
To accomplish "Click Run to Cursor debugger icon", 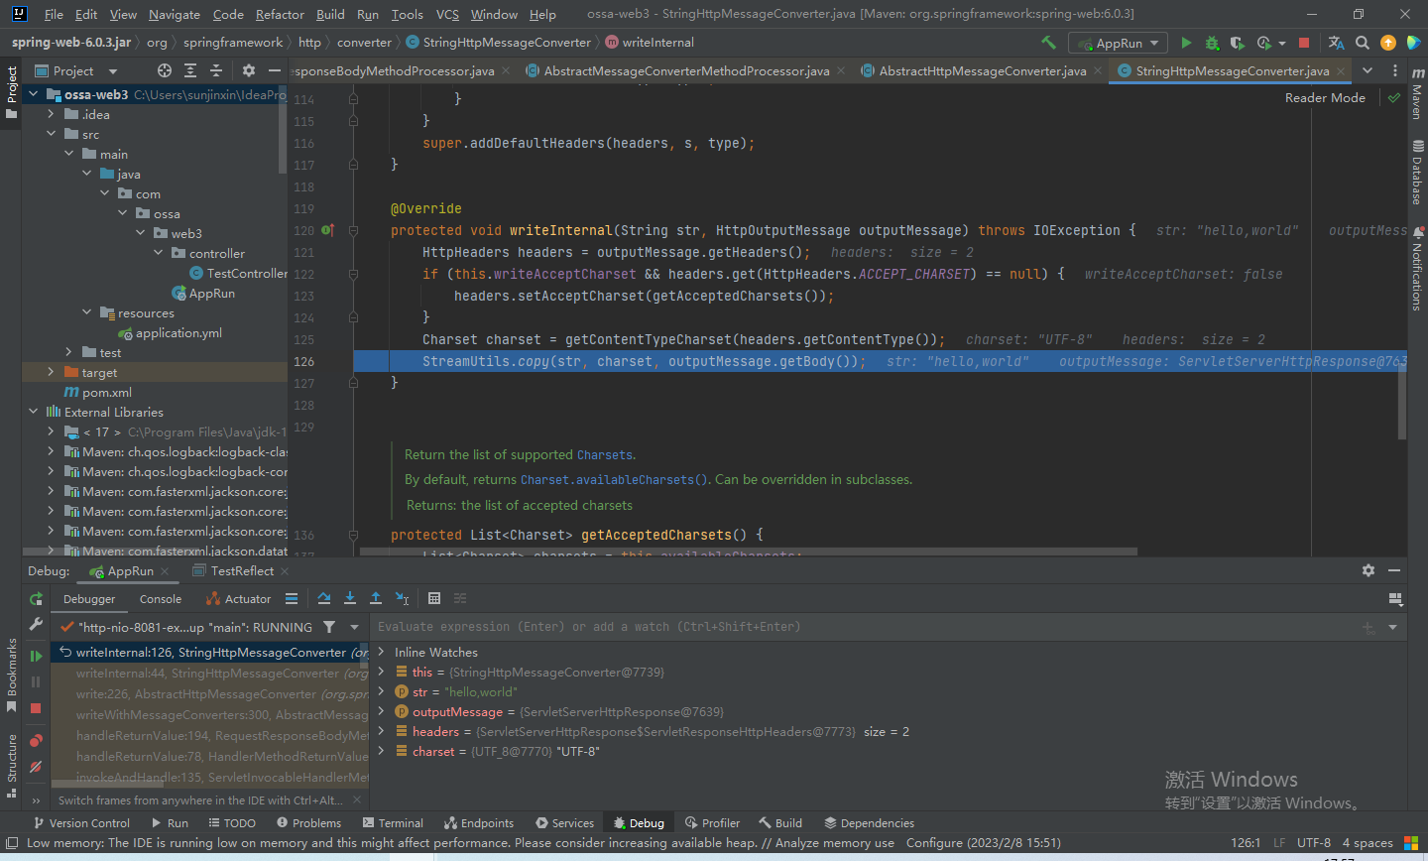I will tap(402, 598).
